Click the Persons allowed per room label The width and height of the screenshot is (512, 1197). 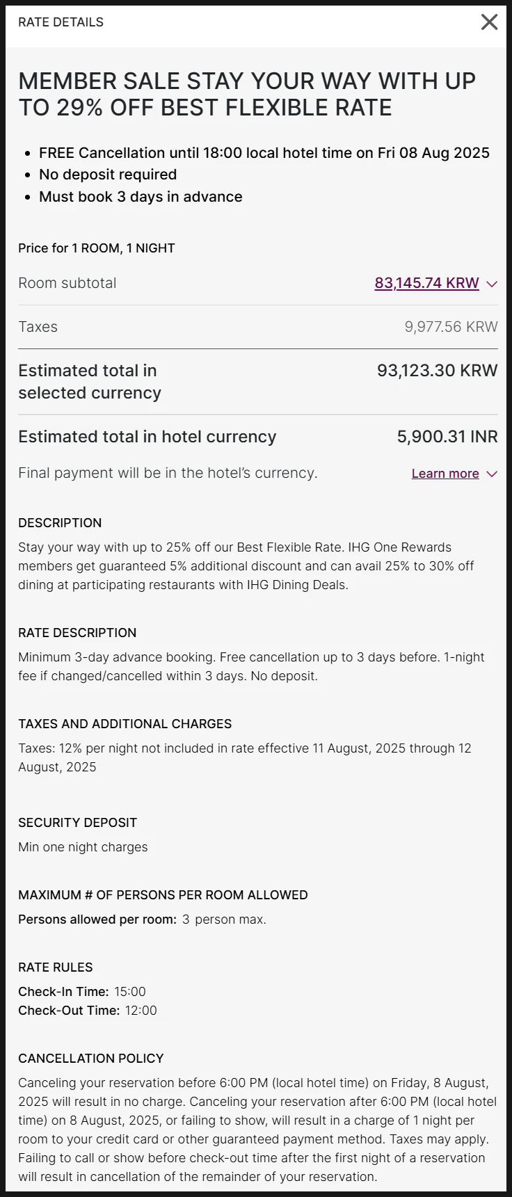(x=97, y=919)
